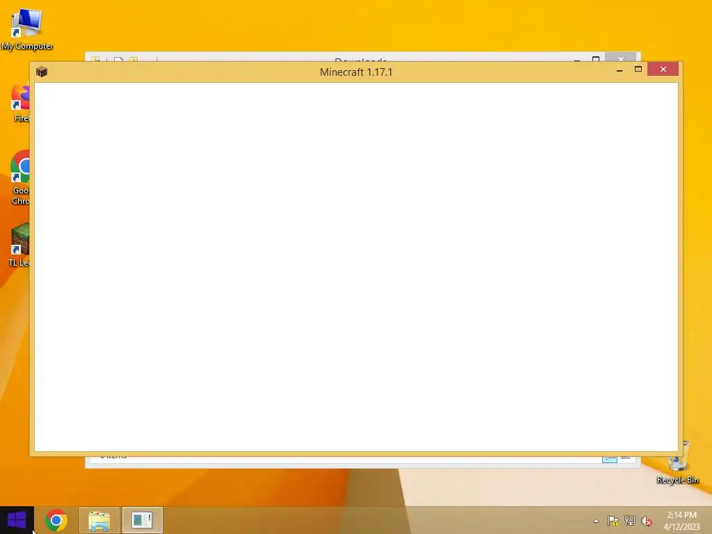This screenshot has height=534, width=712.
Task: Launch Chrome from the taskbar
Action: tap(56, 520)
